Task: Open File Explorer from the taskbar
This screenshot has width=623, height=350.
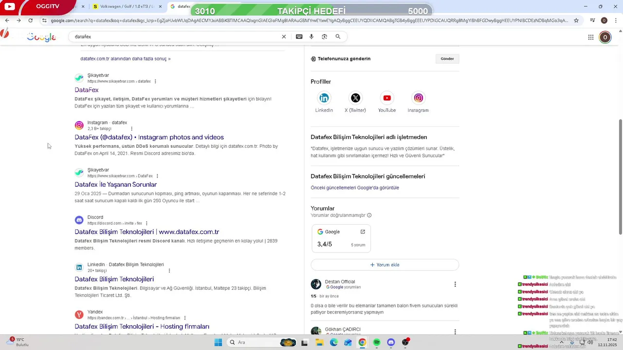Action: tap(319, 342)
